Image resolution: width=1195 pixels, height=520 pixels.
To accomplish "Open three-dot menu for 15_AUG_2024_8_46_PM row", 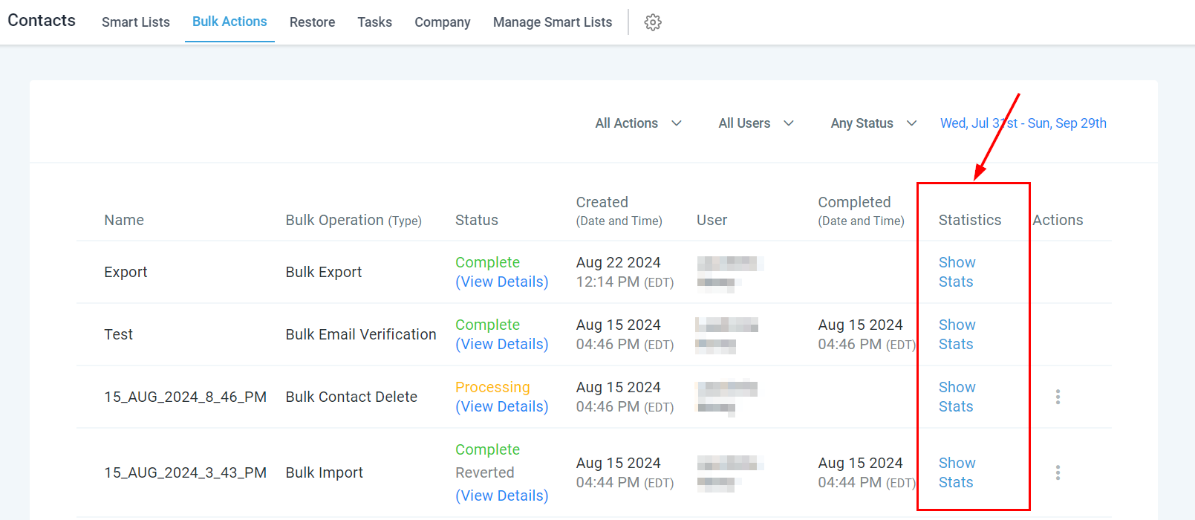I will pos(1058,397).
